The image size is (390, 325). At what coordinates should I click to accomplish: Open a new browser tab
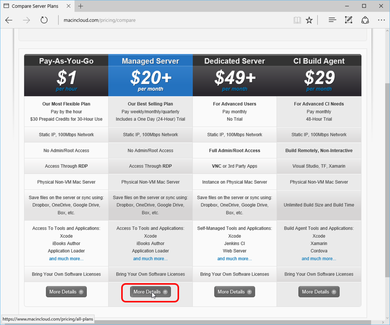[x=81, y=6]
